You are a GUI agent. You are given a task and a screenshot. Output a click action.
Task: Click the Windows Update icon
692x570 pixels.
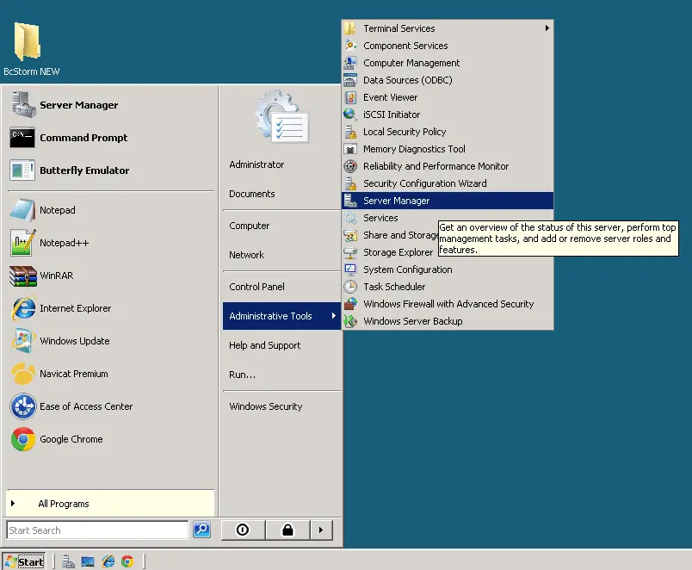pos(23,341)
